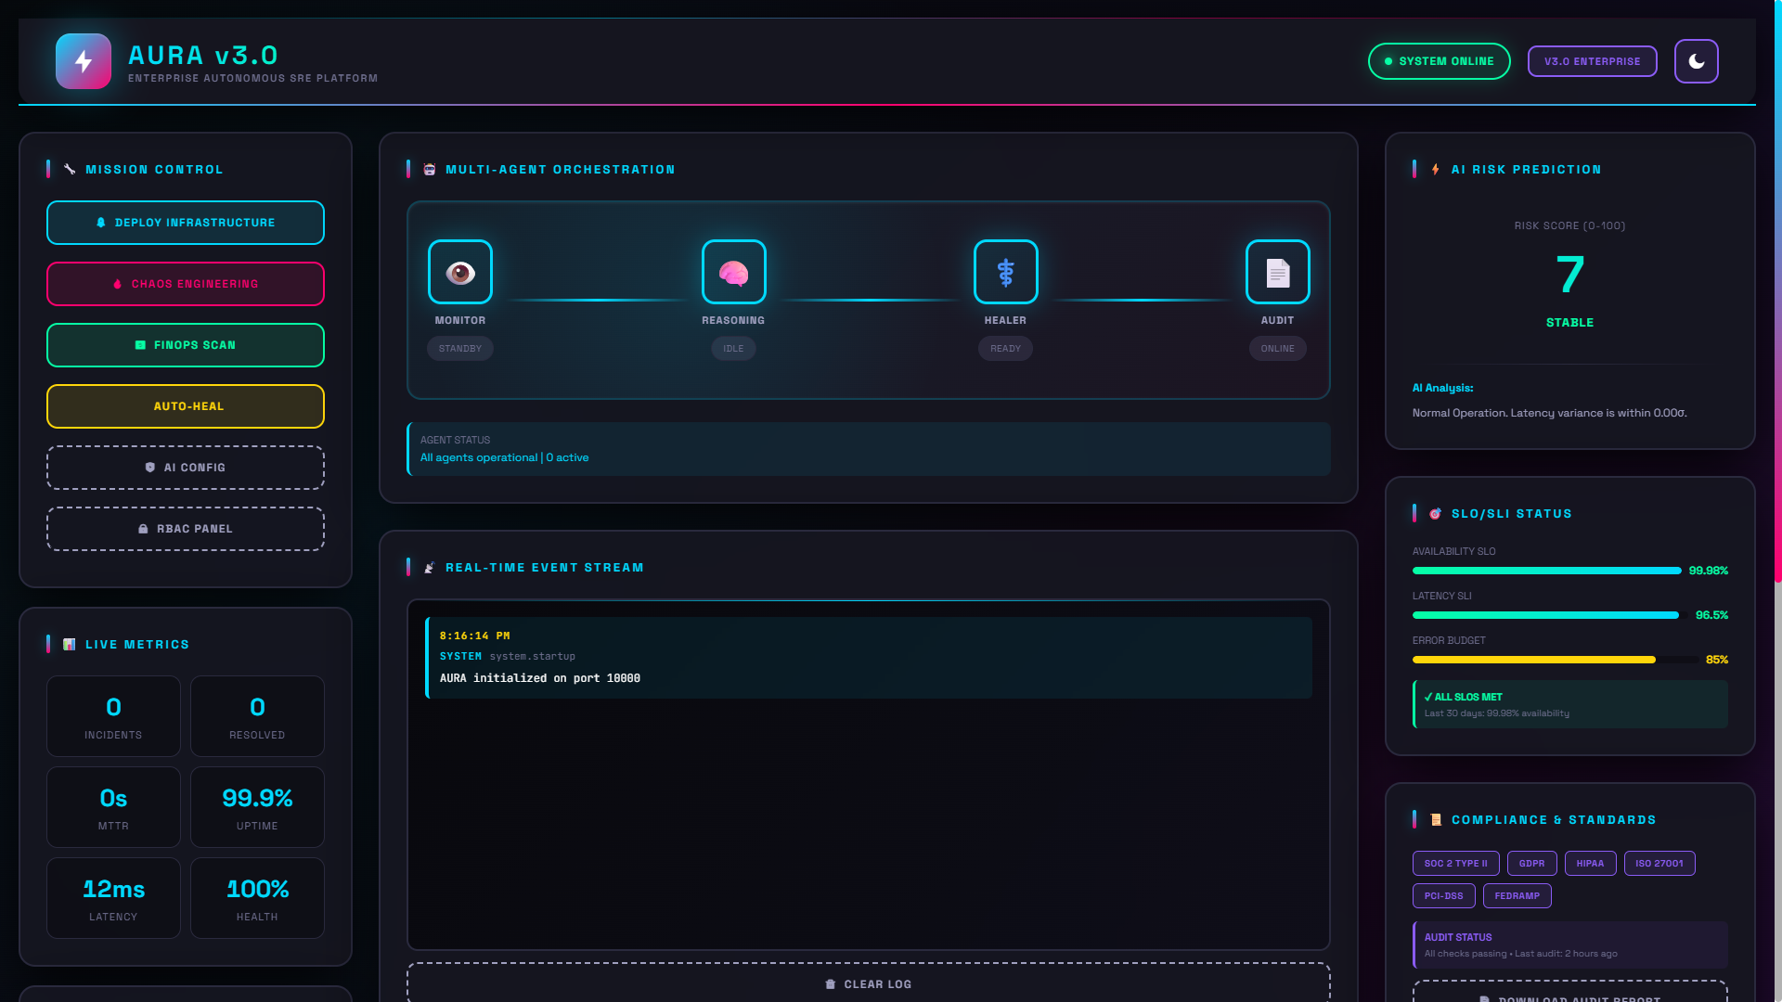The image size is (1782, 1002).
Task: Clear the event log
Action: [868, 983]
